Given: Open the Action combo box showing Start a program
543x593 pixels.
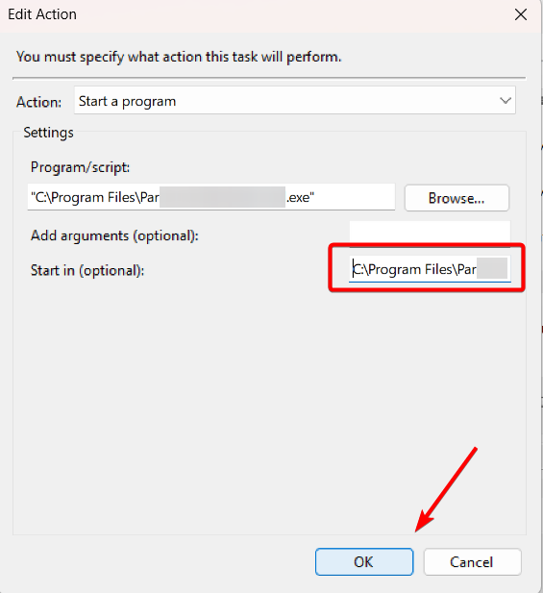Looking at the screenshot, I should pos(295,100).
